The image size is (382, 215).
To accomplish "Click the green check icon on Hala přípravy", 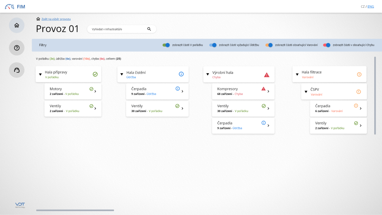I will pyautogui.click(x=95, y=74).
